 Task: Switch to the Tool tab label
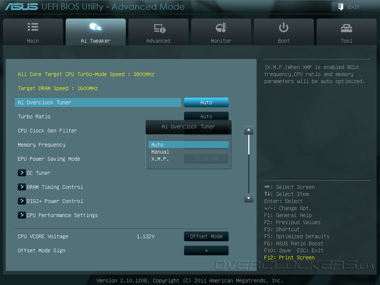[x=347, y=41]
